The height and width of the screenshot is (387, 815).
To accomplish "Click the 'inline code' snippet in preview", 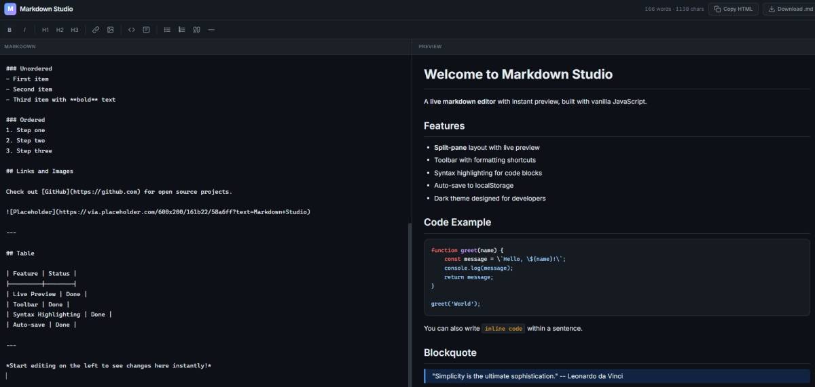I will click(504, 329).
